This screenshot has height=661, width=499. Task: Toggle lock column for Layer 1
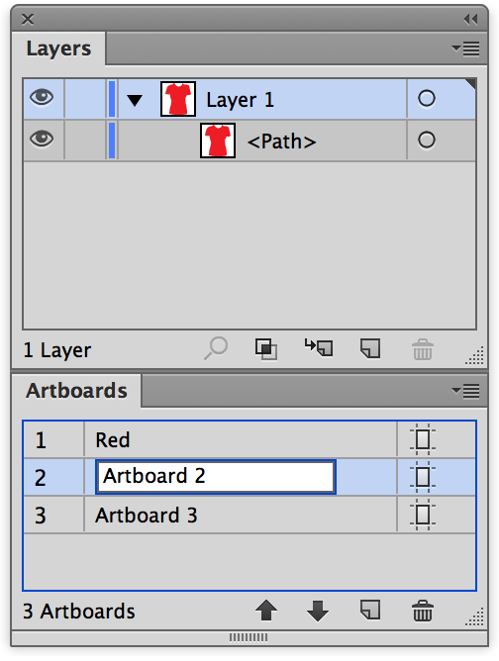[85, 99]
